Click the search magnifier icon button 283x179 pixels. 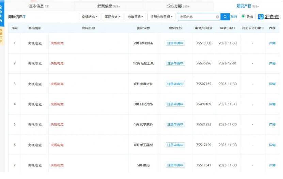click(225, 17)
